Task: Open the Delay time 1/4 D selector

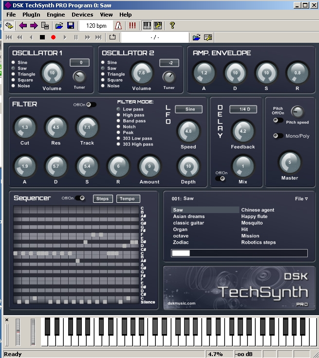Action: pos(244,109)
